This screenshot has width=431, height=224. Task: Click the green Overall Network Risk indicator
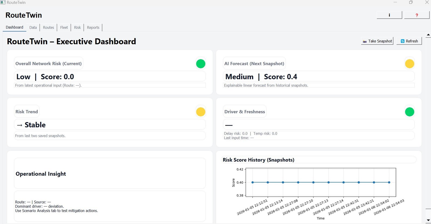[201, 64]
